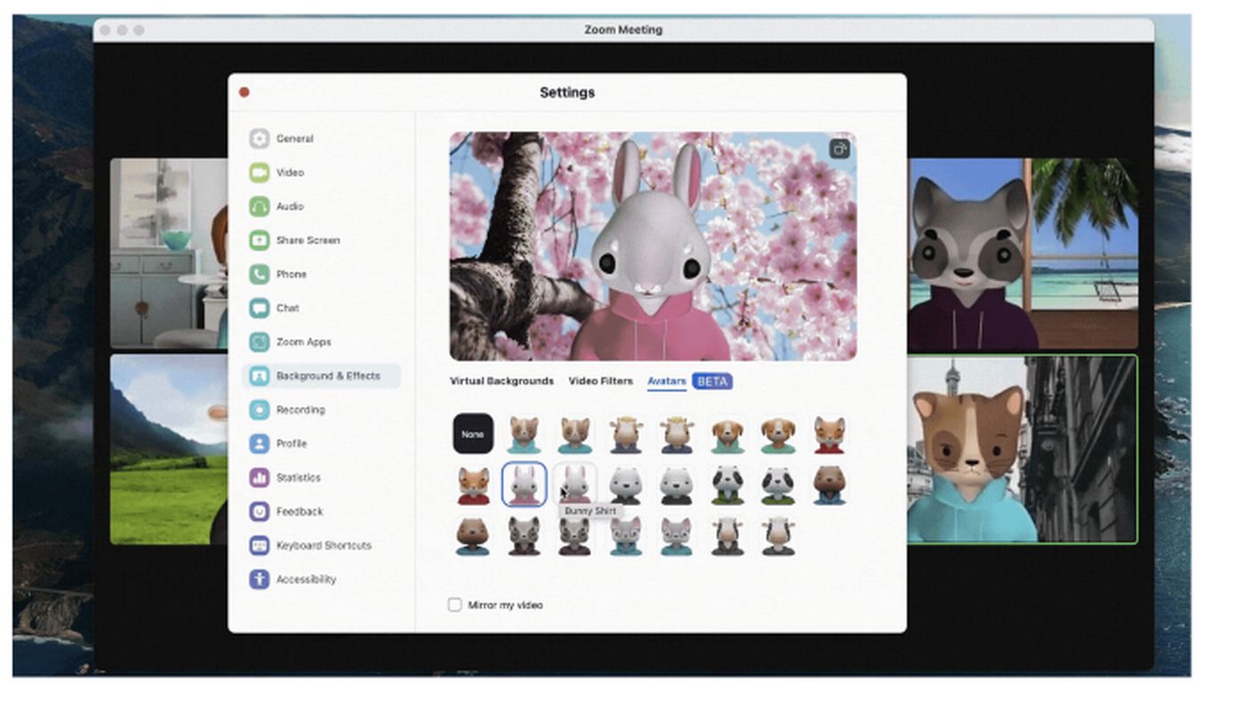Switch to the Virtual Backgrounds tab
1245x701 pixels.
(502, 381)
